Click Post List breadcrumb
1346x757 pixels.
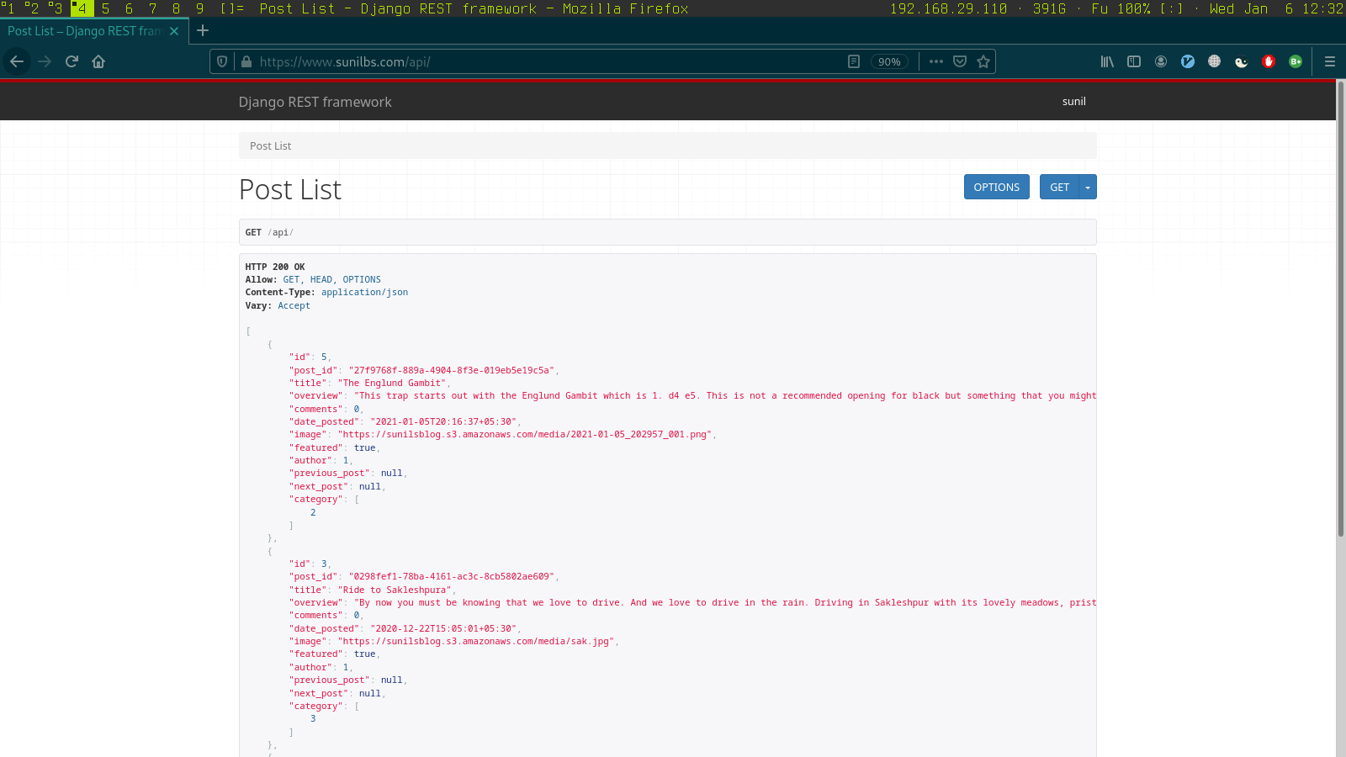click(x=270, y=146)
